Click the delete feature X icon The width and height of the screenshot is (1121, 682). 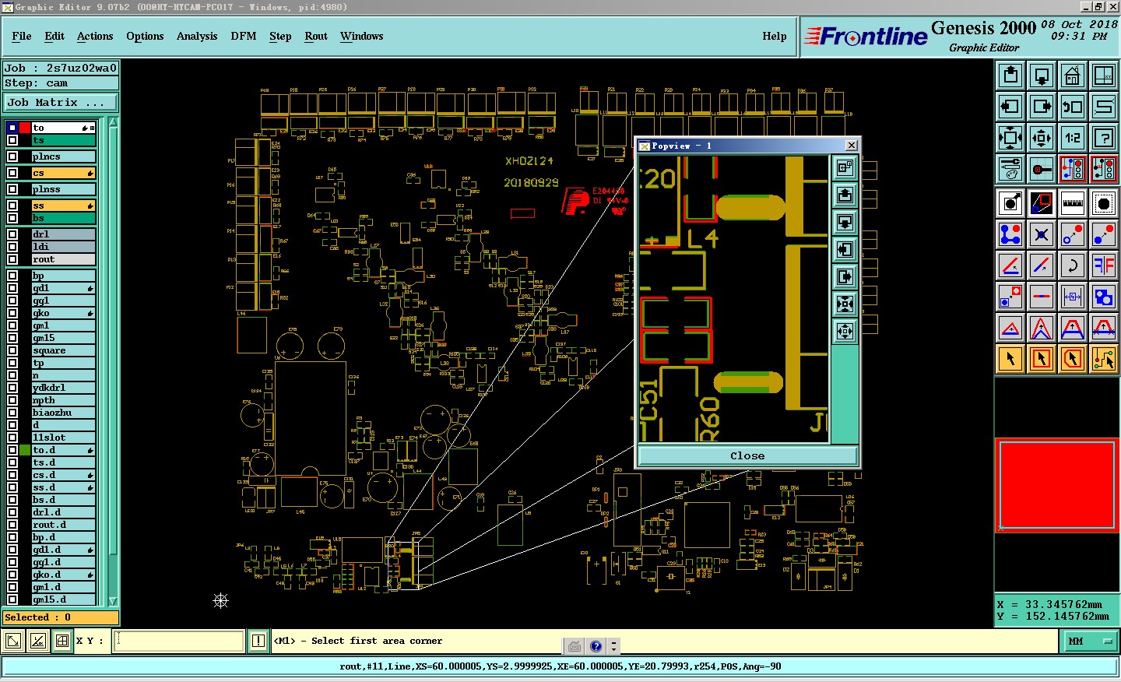pyautogui.click(x=1042, y=234)
